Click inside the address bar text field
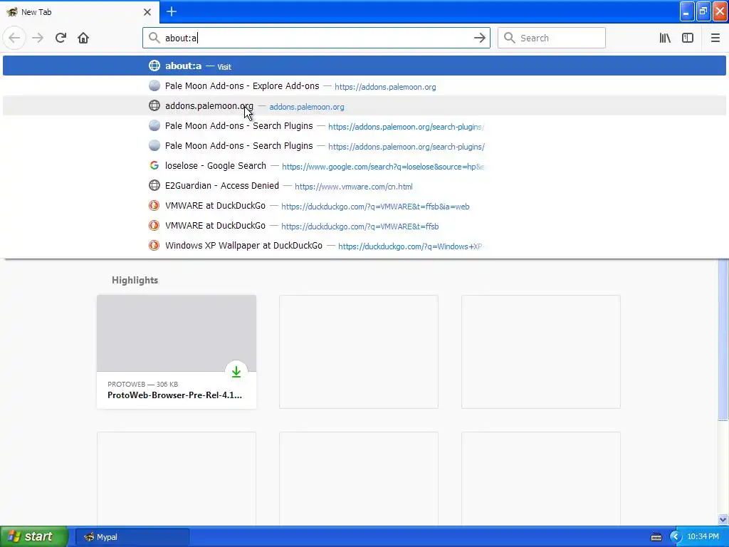 [x=316, y=38]
